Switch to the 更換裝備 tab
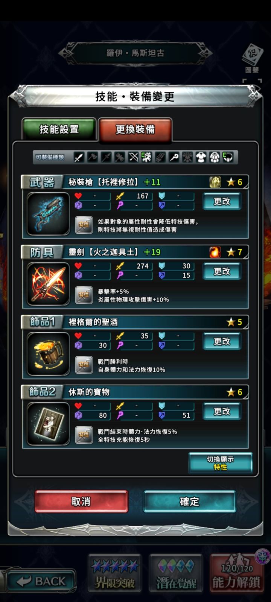271x602 pixels. click(135, 129)
